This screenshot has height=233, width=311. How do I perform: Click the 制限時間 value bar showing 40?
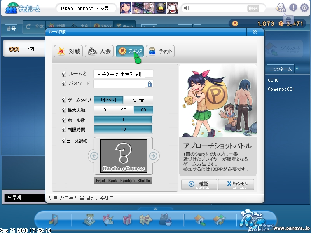[123, 129]
